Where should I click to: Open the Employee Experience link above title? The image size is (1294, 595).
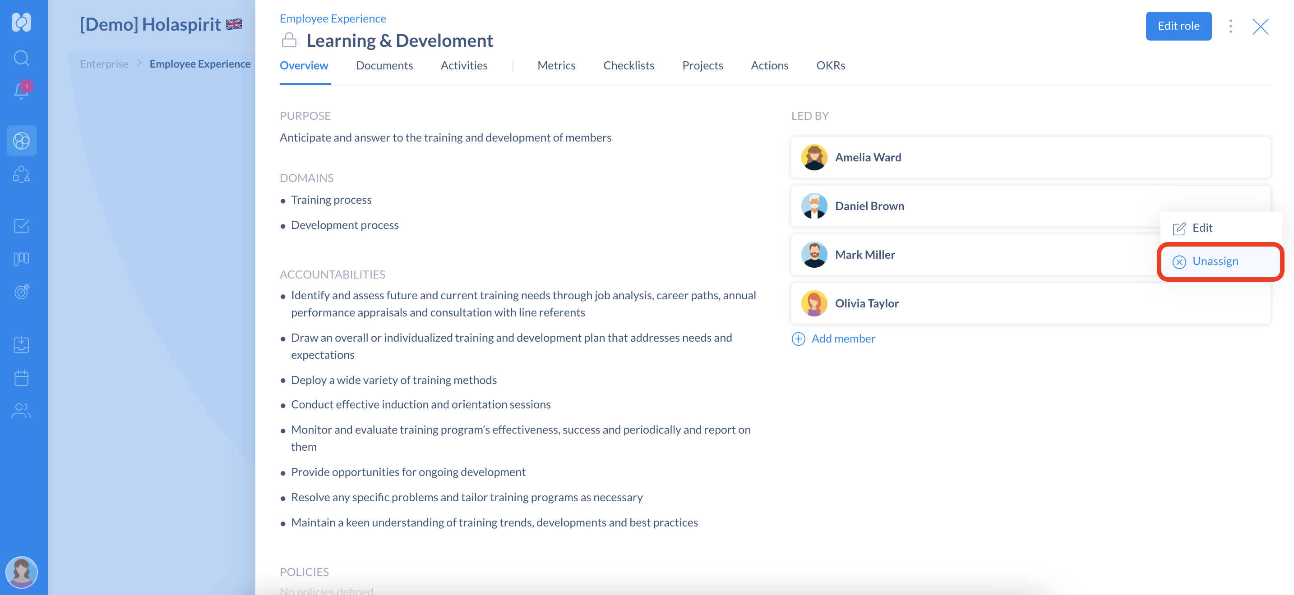333,18
